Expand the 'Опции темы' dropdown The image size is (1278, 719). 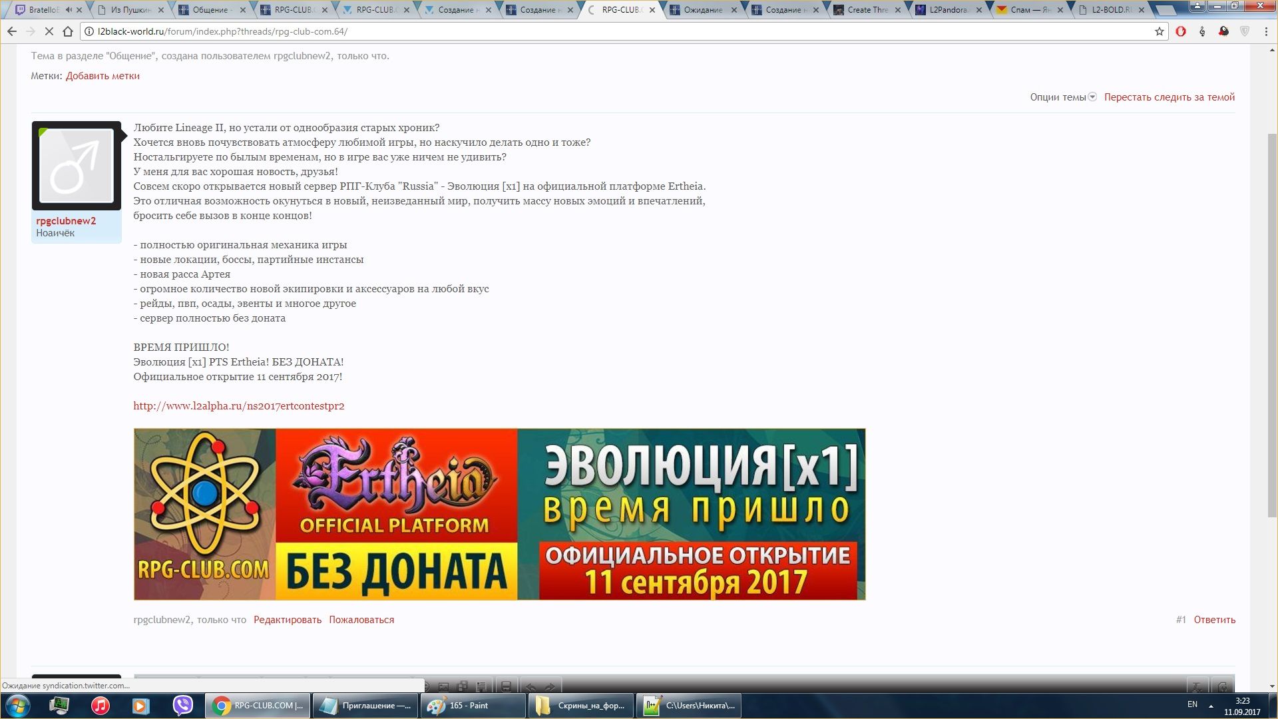[1063, 97]
